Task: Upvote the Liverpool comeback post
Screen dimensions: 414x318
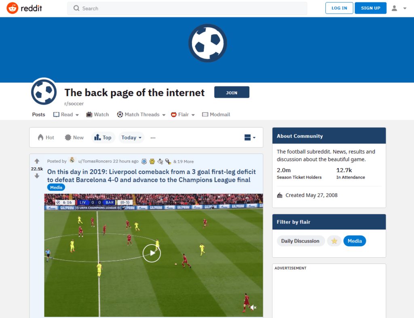Action: click(37, 161)
